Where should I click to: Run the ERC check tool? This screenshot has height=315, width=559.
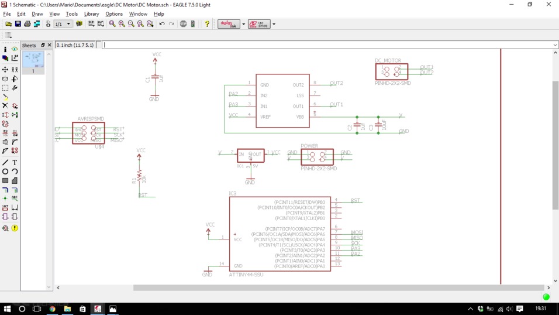5,228
